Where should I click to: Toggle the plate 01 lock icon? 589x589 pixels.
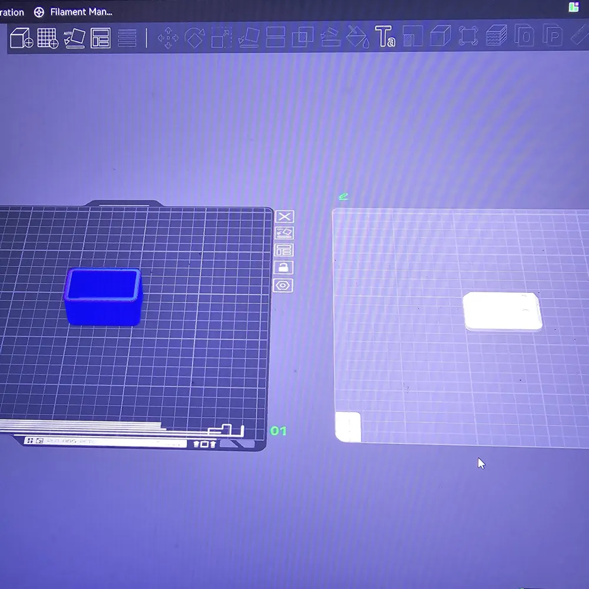pos(283,267)
